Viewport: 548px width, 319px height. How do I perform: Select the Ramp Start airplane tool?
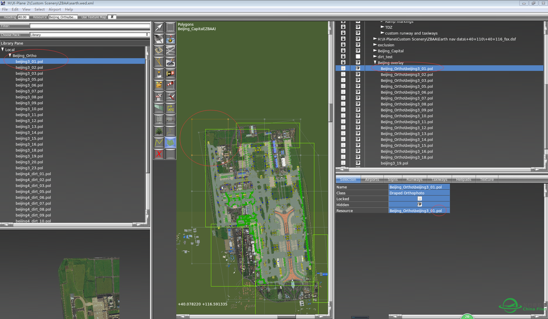point(170,96)
